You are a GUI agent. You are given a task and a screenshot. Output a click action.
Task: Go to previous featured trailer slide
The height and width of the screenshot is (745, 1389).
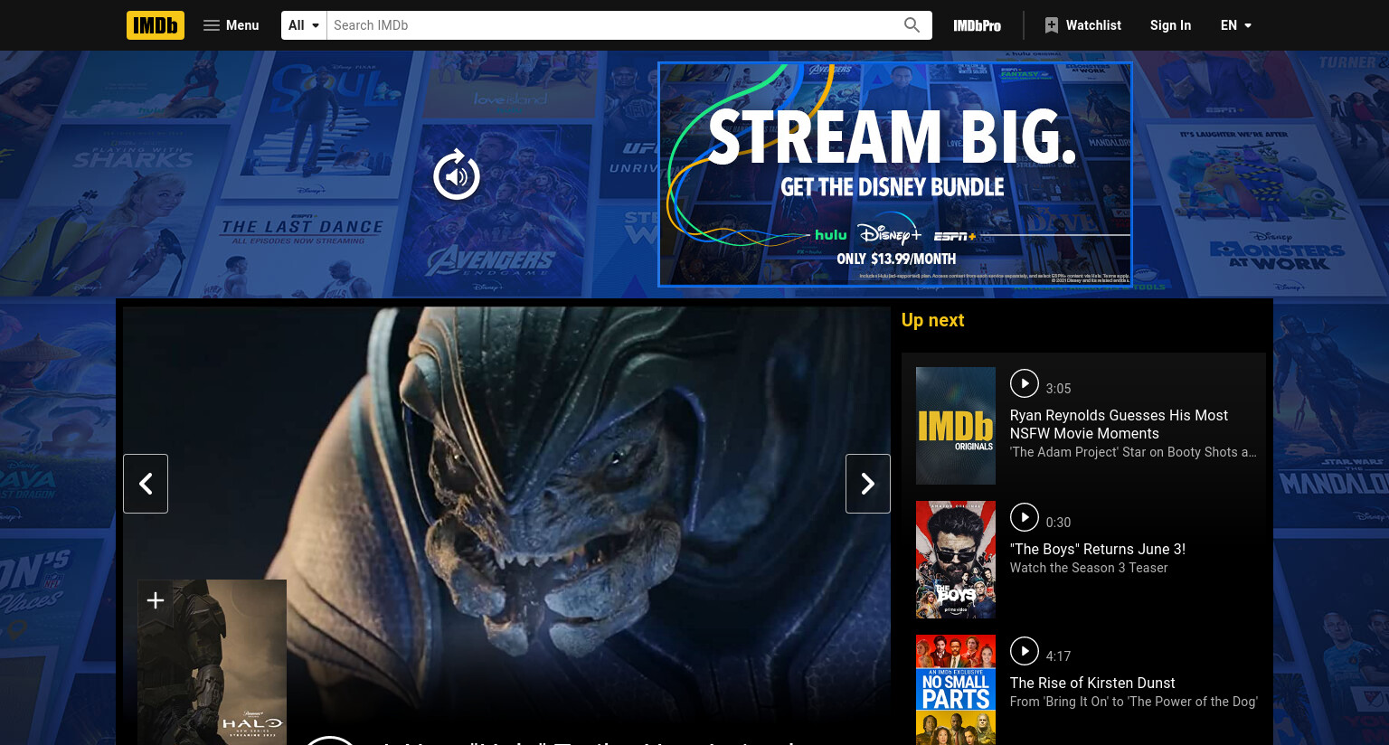point(146,484)
